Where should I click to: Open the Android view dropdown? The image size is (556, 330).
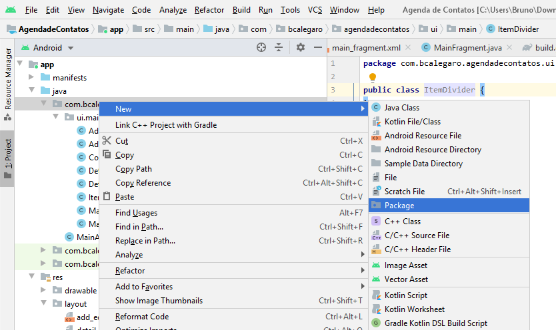70,48
